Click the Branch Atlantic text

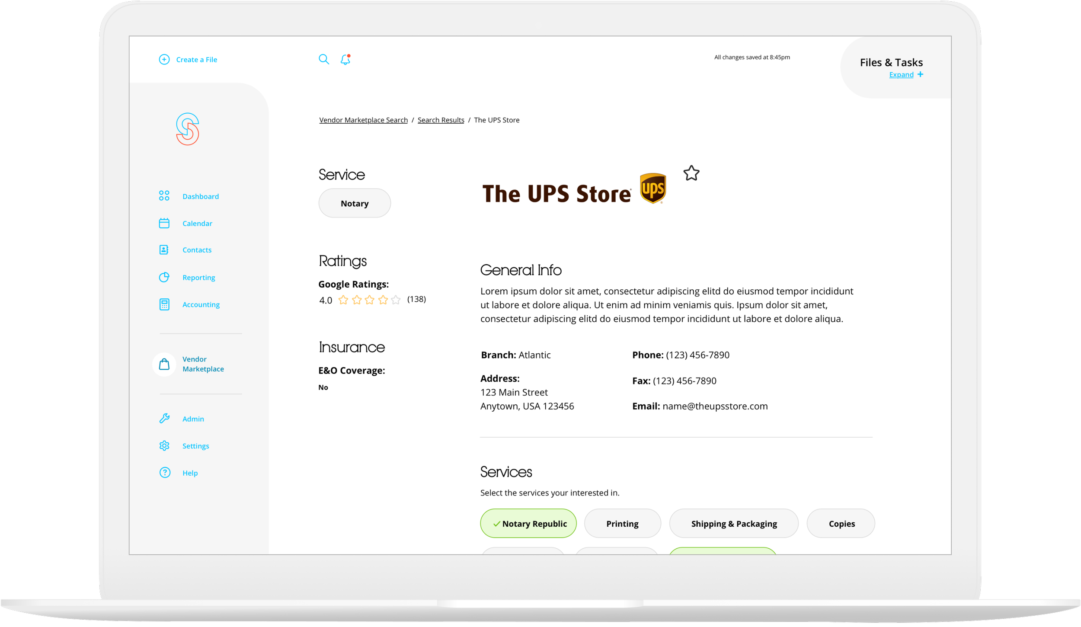point(515,355)
